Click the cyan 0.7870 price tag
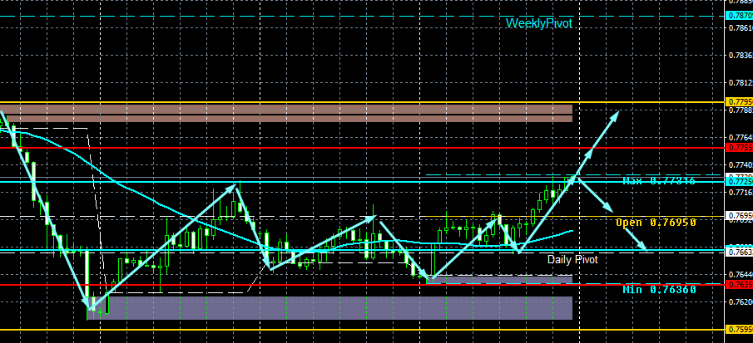753x343 pixels. coord(740,15)
